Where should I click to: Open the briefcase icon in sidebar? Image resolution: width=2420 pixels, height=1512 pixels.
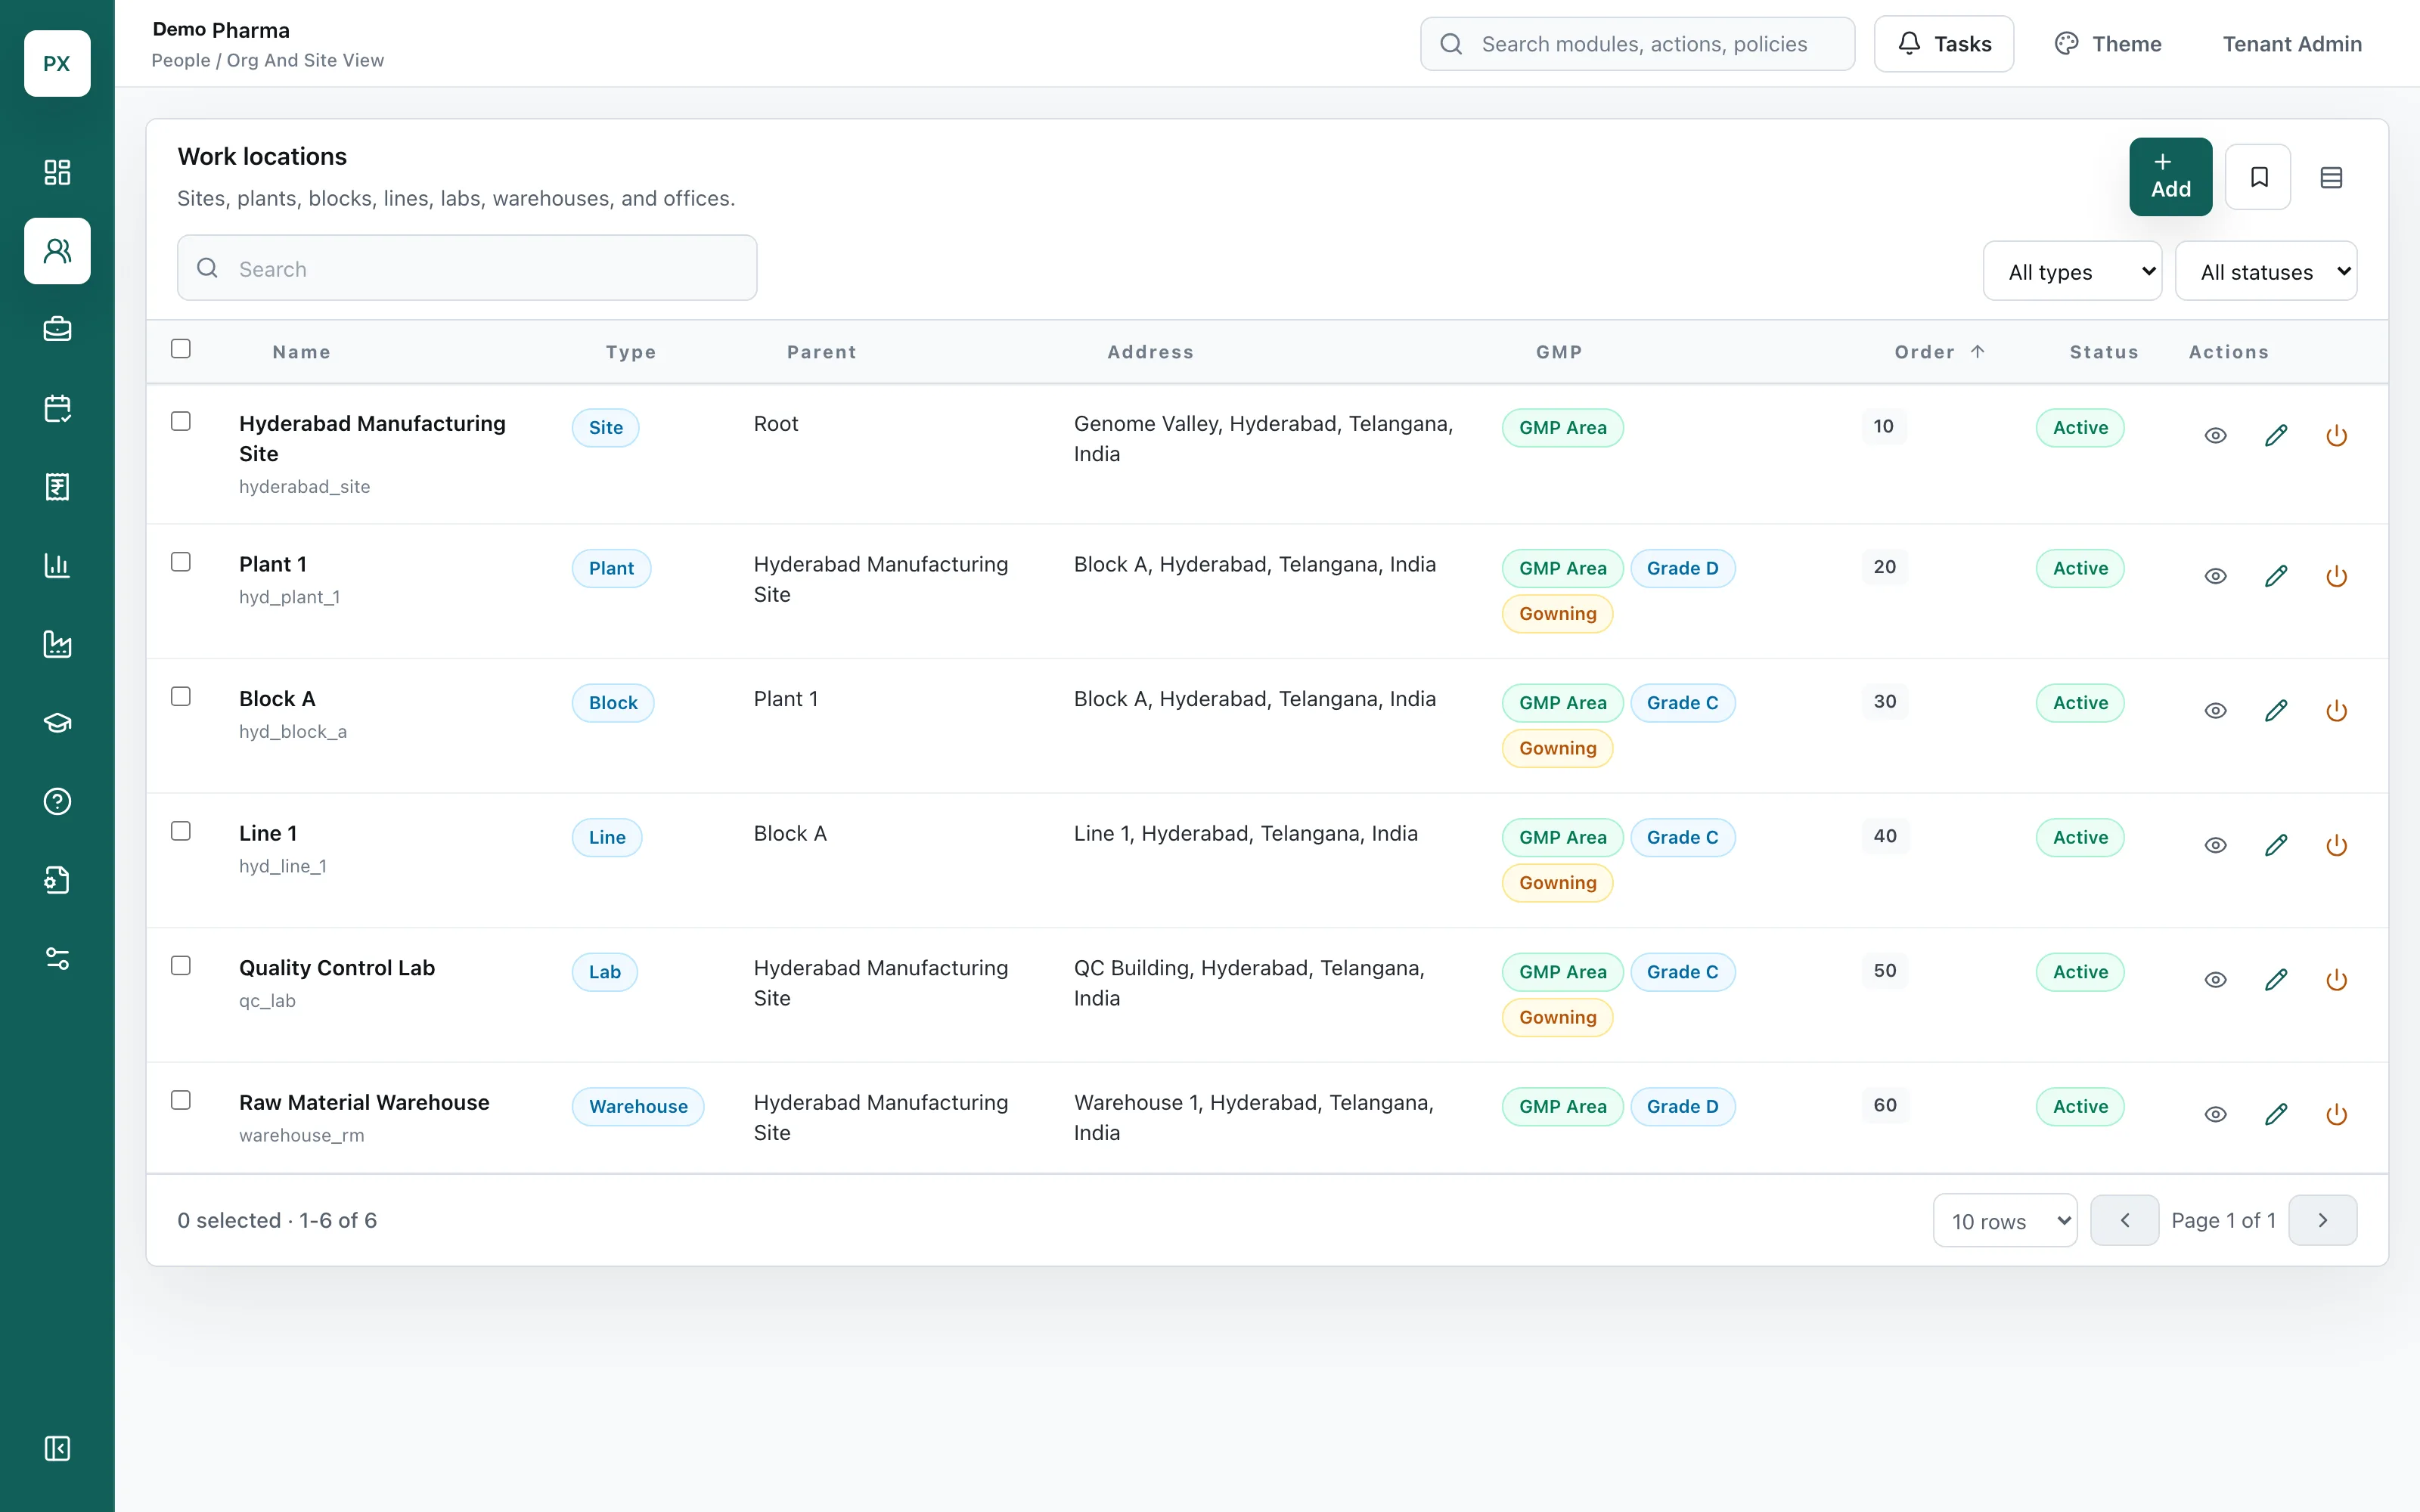(57, 329)
